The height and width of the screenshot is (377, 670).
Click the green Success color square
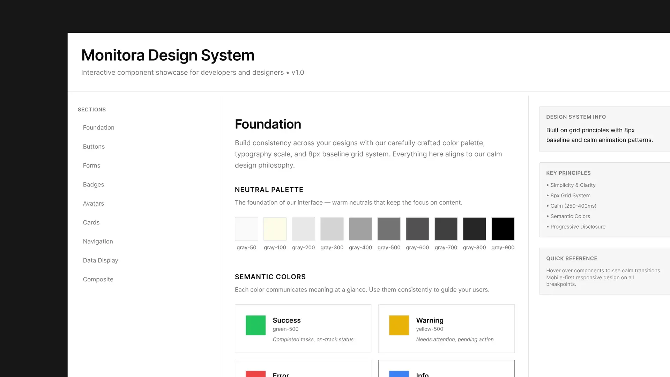coord(255,325)
